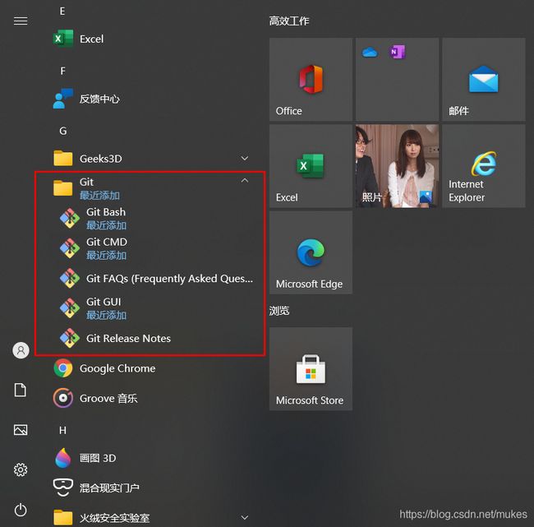Open 混合现实门户 app
The height and width of the screenshot is (527, 534).
(x=149, y=488)
